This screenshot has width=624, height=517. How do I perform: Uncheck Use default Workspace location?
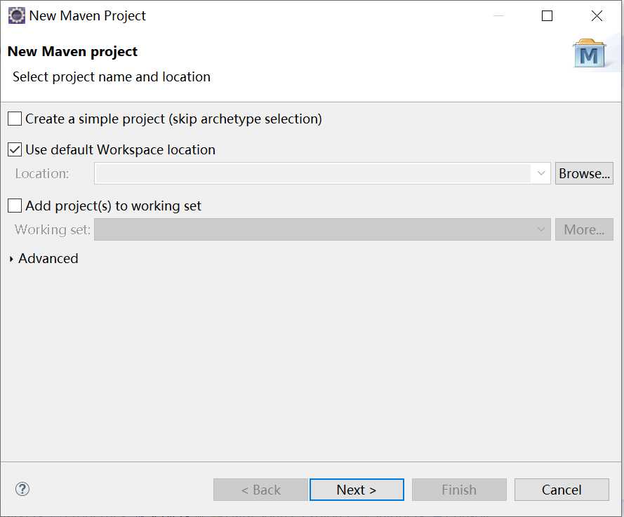point(15,149)
